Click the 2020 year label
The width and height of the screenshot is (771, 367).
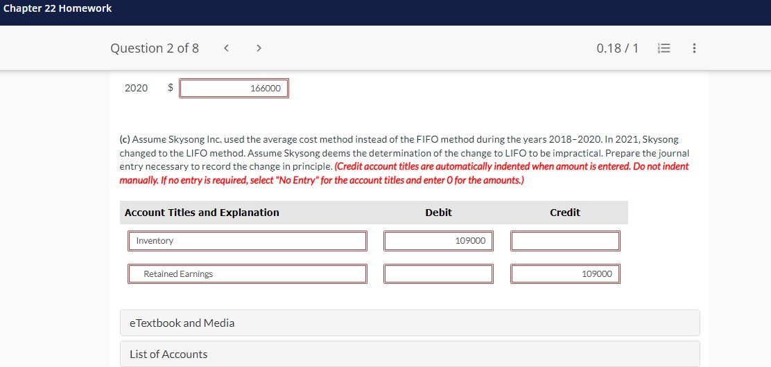(136, 88)
